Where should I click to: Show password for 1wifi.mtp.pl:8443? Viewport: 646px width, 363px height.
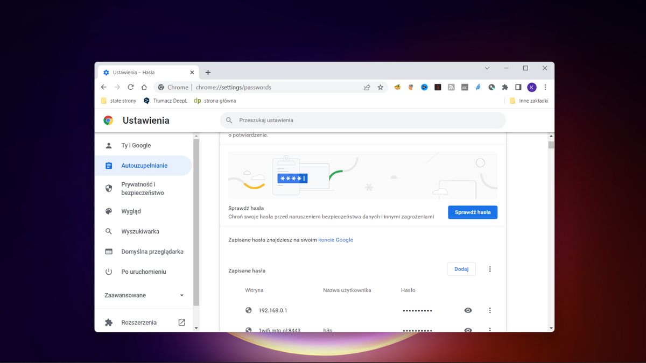[467, 329]
